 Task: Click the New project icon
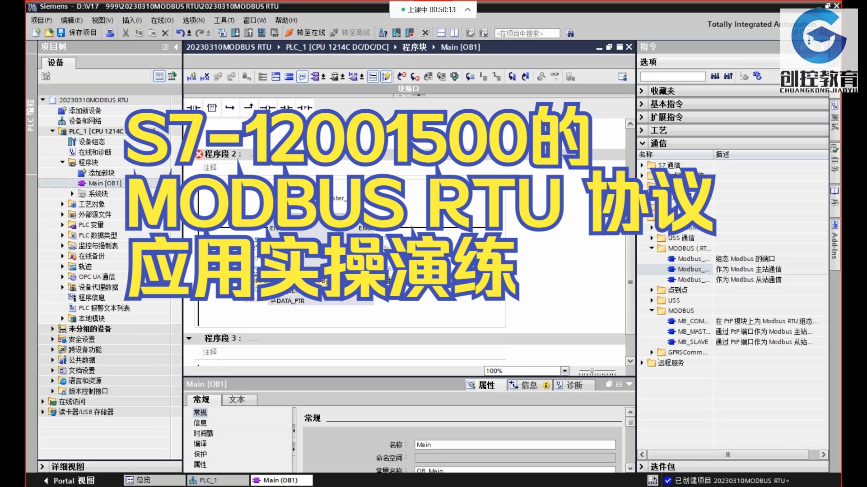37,33
